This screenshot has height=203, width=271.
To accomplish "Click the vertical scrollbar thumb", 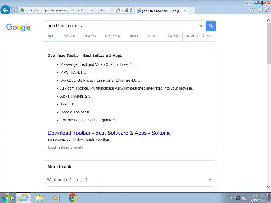I will pyautogui.click(x=269, y=44).
